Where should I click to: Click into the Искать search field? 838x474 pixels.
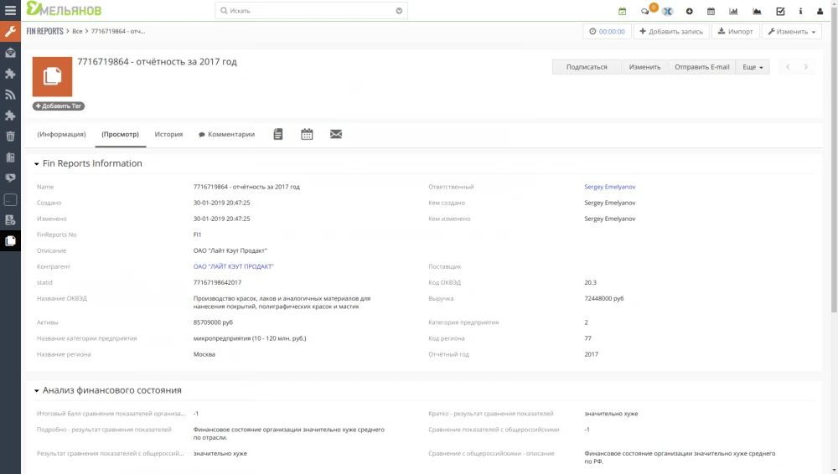click(306, 11)
